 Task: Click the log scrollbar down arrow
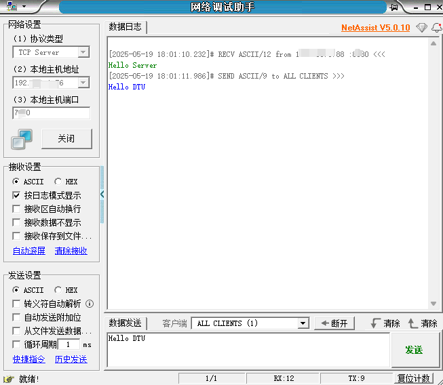[434, 304]
